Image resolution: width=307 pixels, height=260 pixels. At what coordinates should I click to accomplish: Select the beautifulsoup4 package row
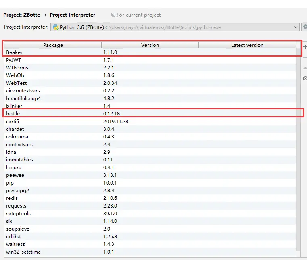coord(150,99)
